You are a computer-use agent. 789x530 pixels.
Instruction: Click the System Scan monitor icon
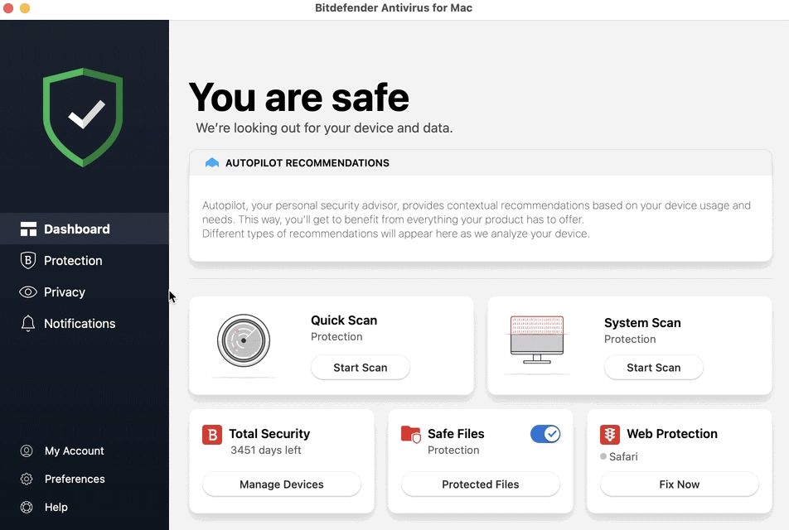537,340
